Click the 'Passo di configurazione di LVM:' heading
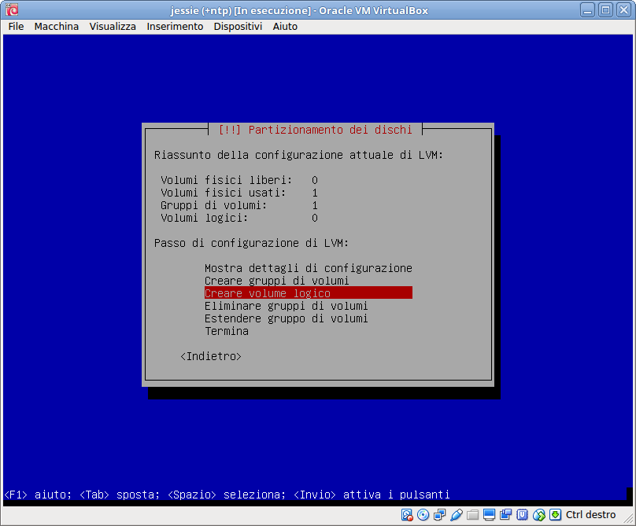The image size is (636, 526). [x=251, y=243]
